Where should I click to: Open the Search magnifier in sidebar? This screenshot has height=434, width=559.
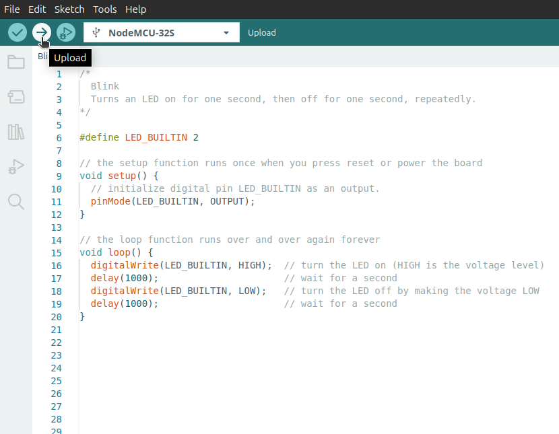click(16, 201)
